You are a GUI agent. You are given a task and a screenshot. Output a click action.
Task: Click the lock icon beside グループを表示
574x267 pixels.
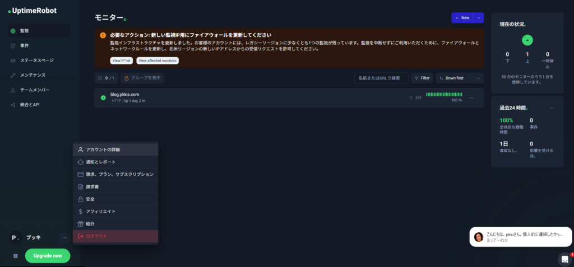tap(126, 78)
